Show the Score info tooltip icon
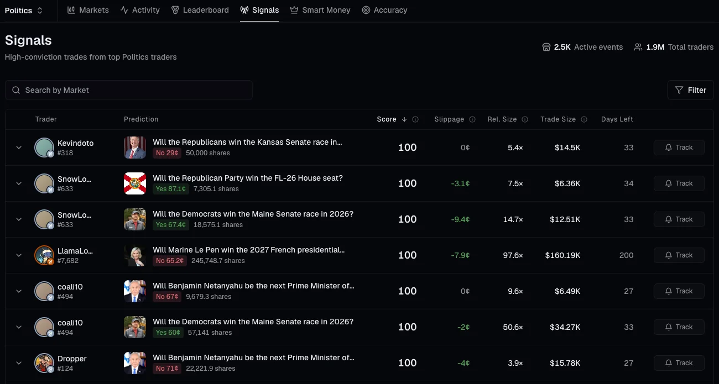This screenshot has height=384, width=719. click(415, 119)
